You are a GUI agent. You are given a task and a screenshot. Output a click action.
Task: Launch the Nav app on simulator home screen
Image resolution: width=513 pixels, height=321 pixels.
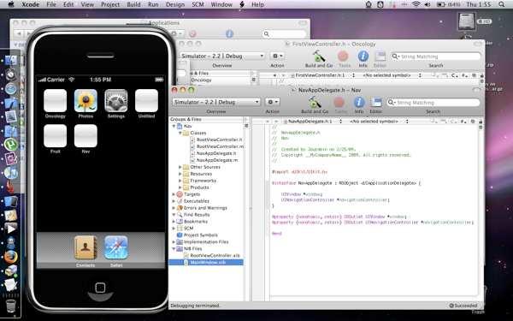coord(85,136)
